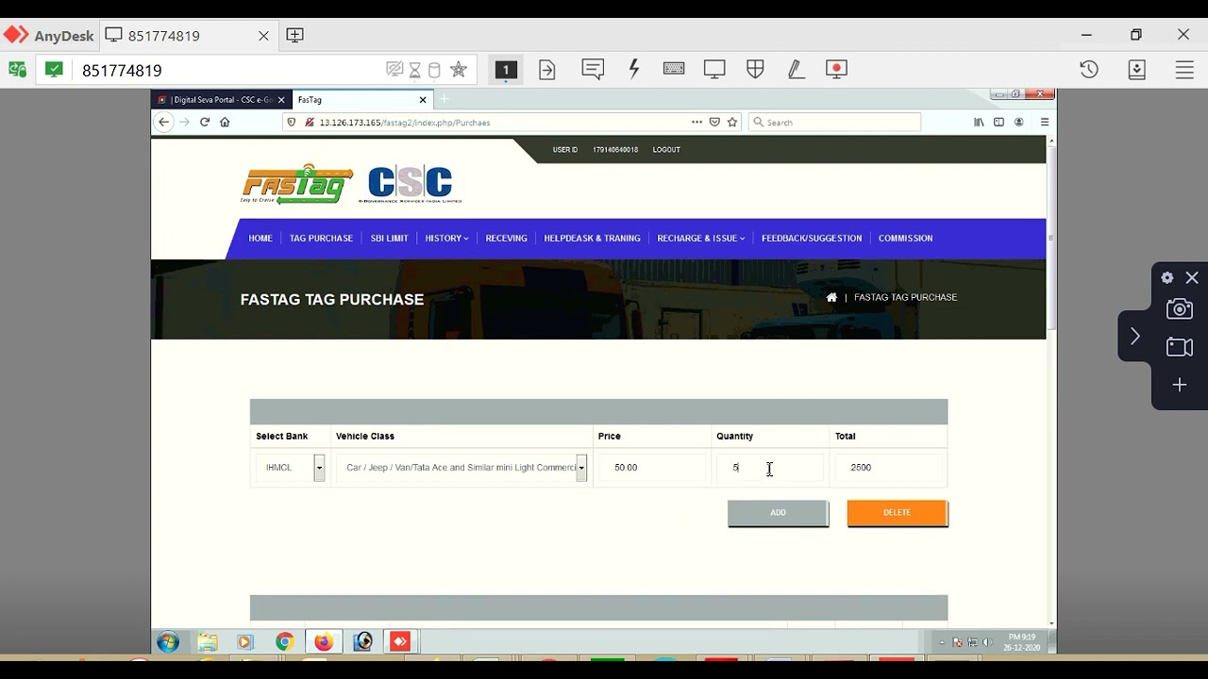Open File Explorer from remote taskbar

(x=207, y=642)
